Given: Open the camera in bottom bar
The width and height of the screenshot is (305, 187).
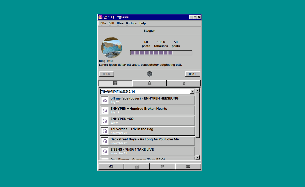Looking at the screenshot, I should point(137,167).
